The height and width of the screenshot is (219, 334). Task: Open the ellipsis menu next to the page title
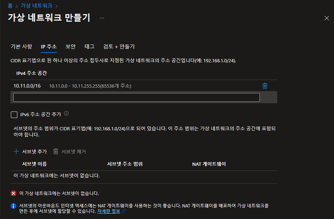click(102, 18)
